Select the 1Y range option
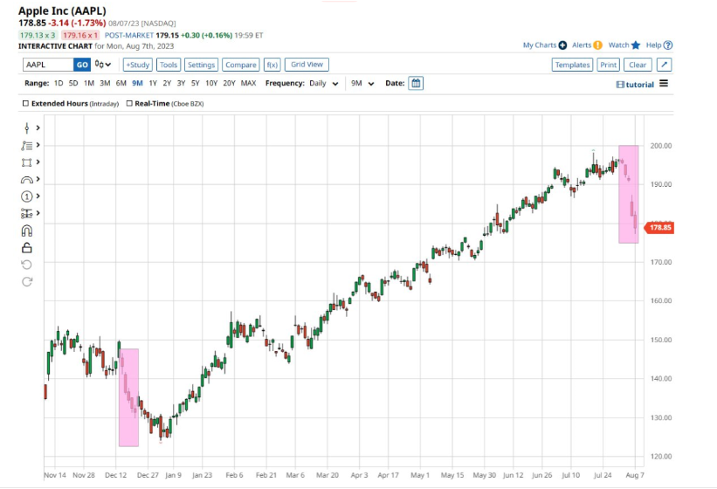717x489 pixels. point(153,84)
